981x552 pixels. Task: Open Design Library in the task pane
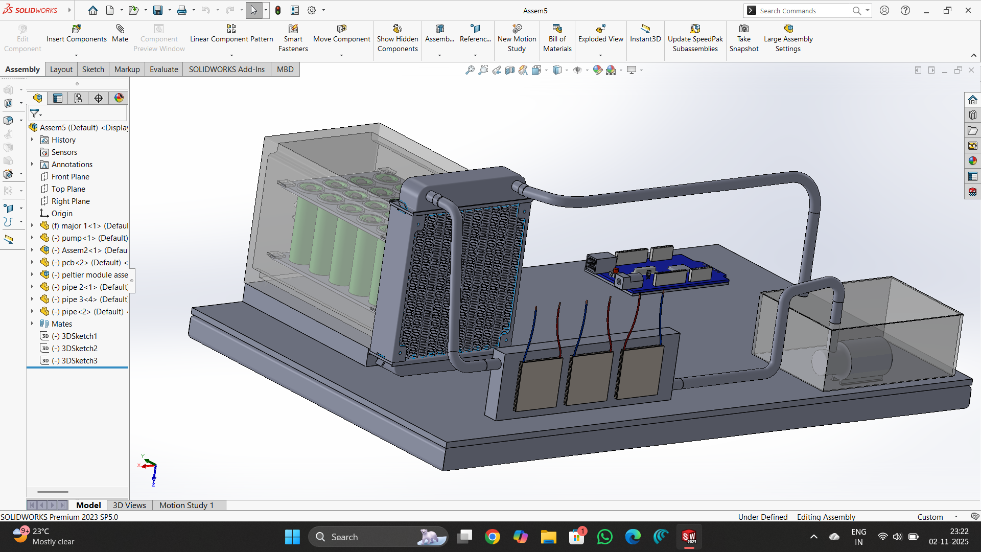coord(972,115)
